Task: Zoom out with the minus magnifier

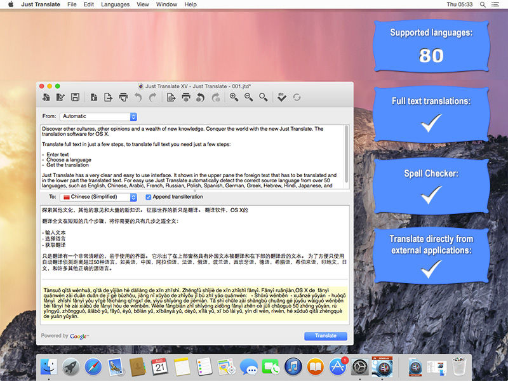Action: click(248, 97)
